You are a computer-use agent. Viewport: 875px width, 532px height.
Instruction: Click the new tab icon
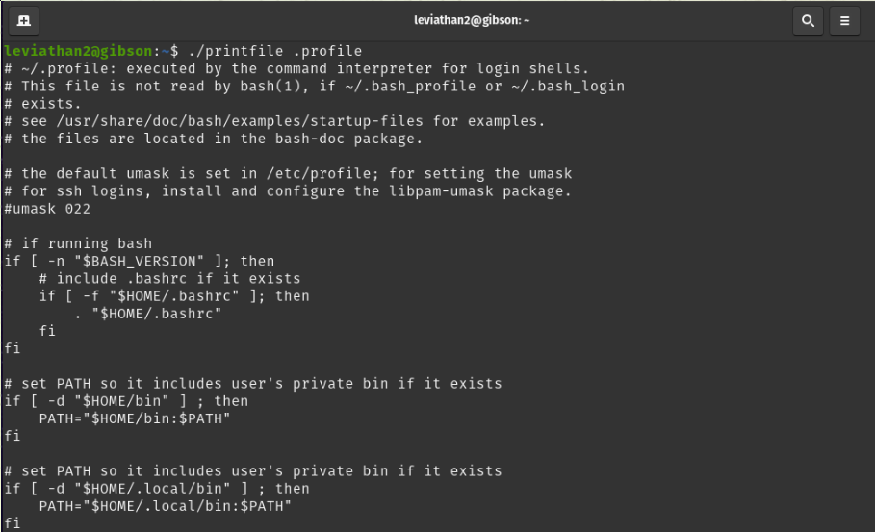click(23, 19)
